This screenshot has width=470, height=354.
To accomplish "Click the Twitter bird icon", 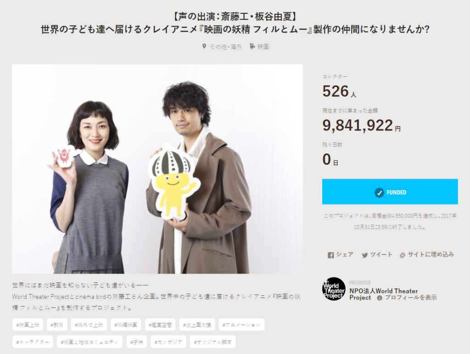I will (365, 255).
